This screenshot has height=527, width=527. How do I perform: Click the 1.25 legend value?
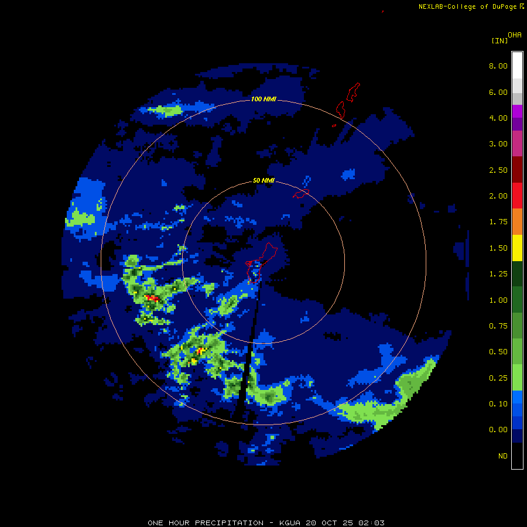pyautogui.click(x=498, y=274)
